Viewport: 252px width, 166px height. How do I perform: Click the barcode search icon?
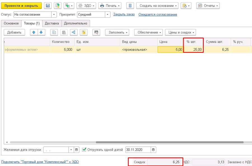coord(96,32)
